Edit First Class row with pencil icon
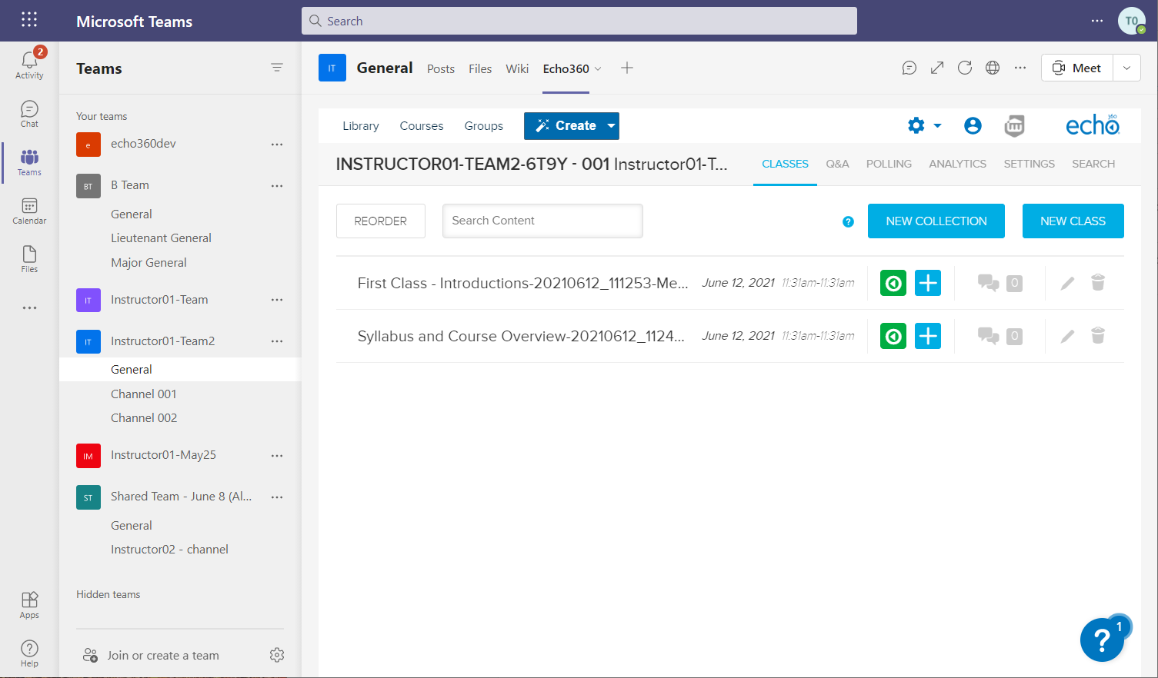 click(1067, 283)
